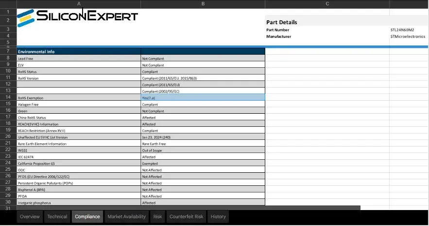
Task: Select the 'Part Details' heading cell
Action: 327,22
